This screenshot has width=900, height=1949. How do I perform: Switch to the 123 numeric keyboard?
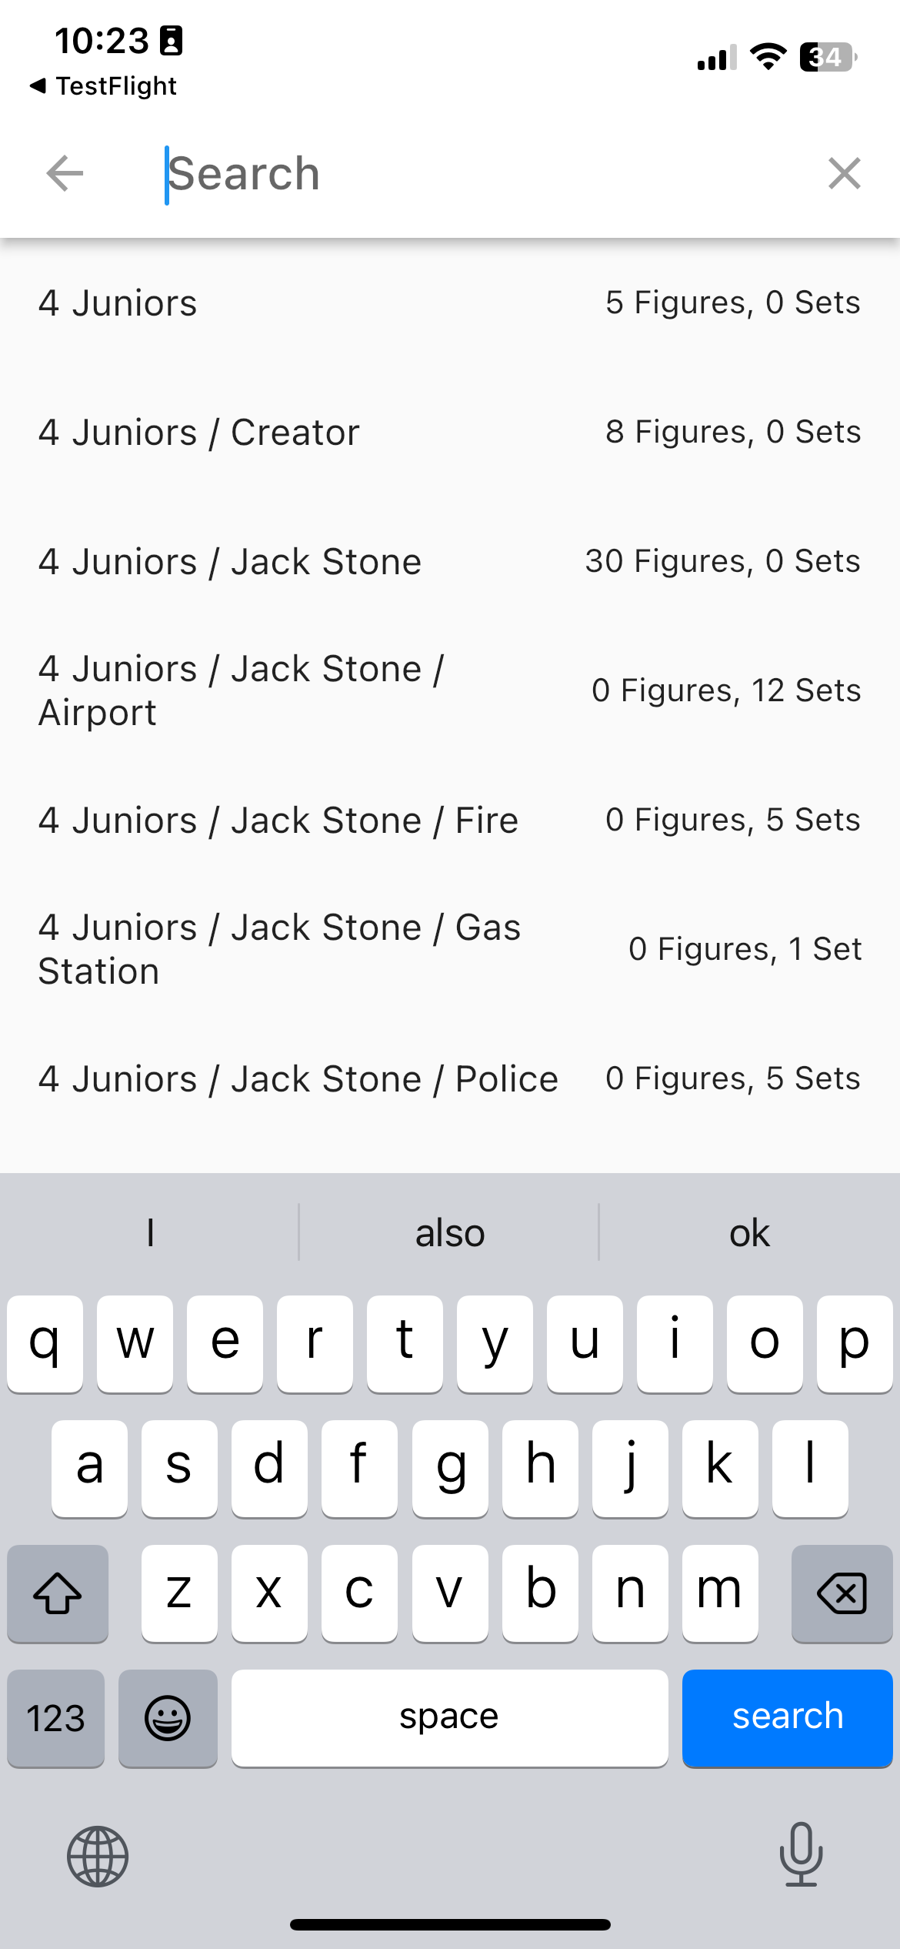56,1718
